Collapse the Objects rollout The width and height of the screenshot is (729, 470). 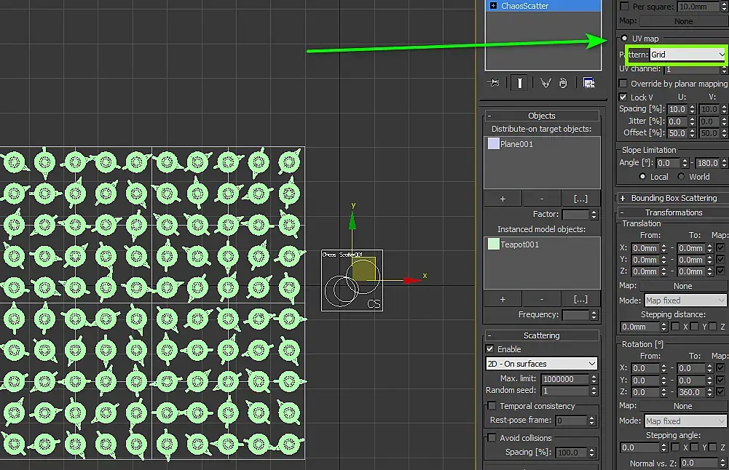(542, 116)
